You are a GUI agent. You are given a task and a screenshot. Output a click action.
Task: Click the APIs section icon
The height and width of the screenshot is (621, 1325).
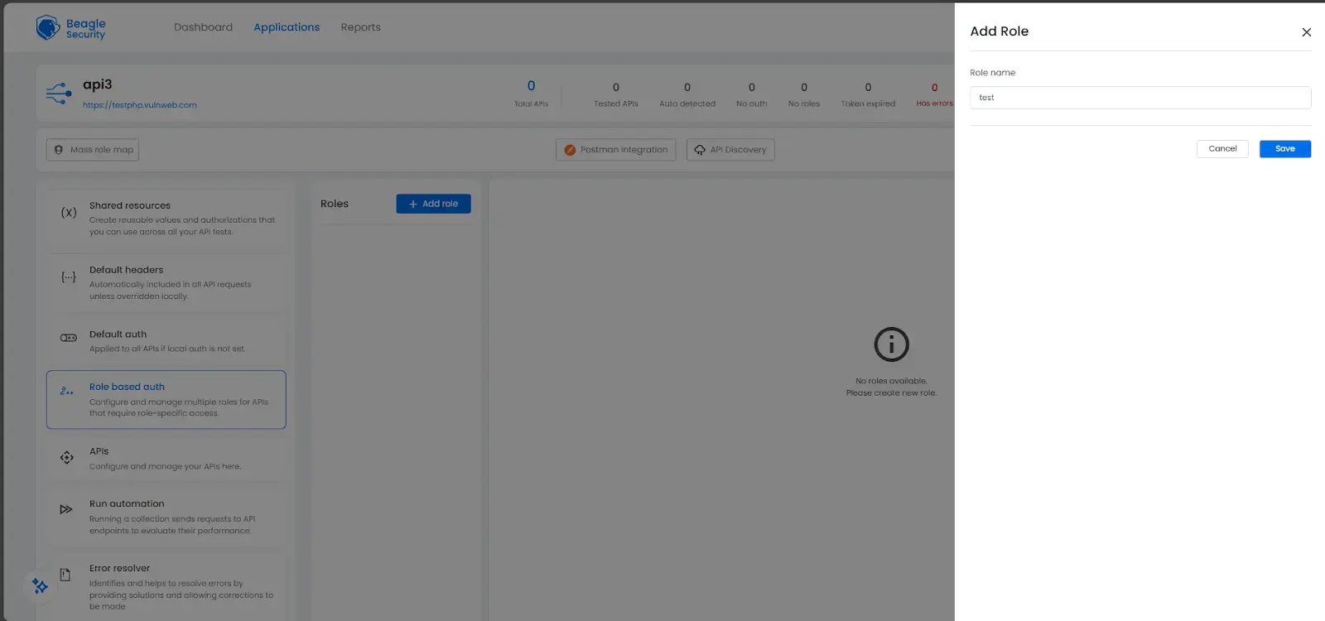coord(67,457)
